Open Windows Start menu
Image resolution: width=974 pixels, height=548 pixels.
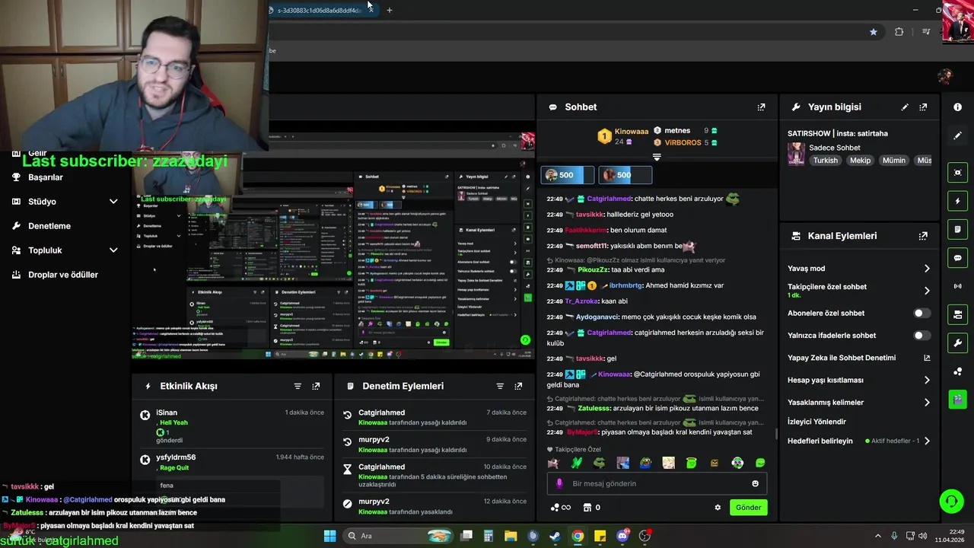click(329, 536)
